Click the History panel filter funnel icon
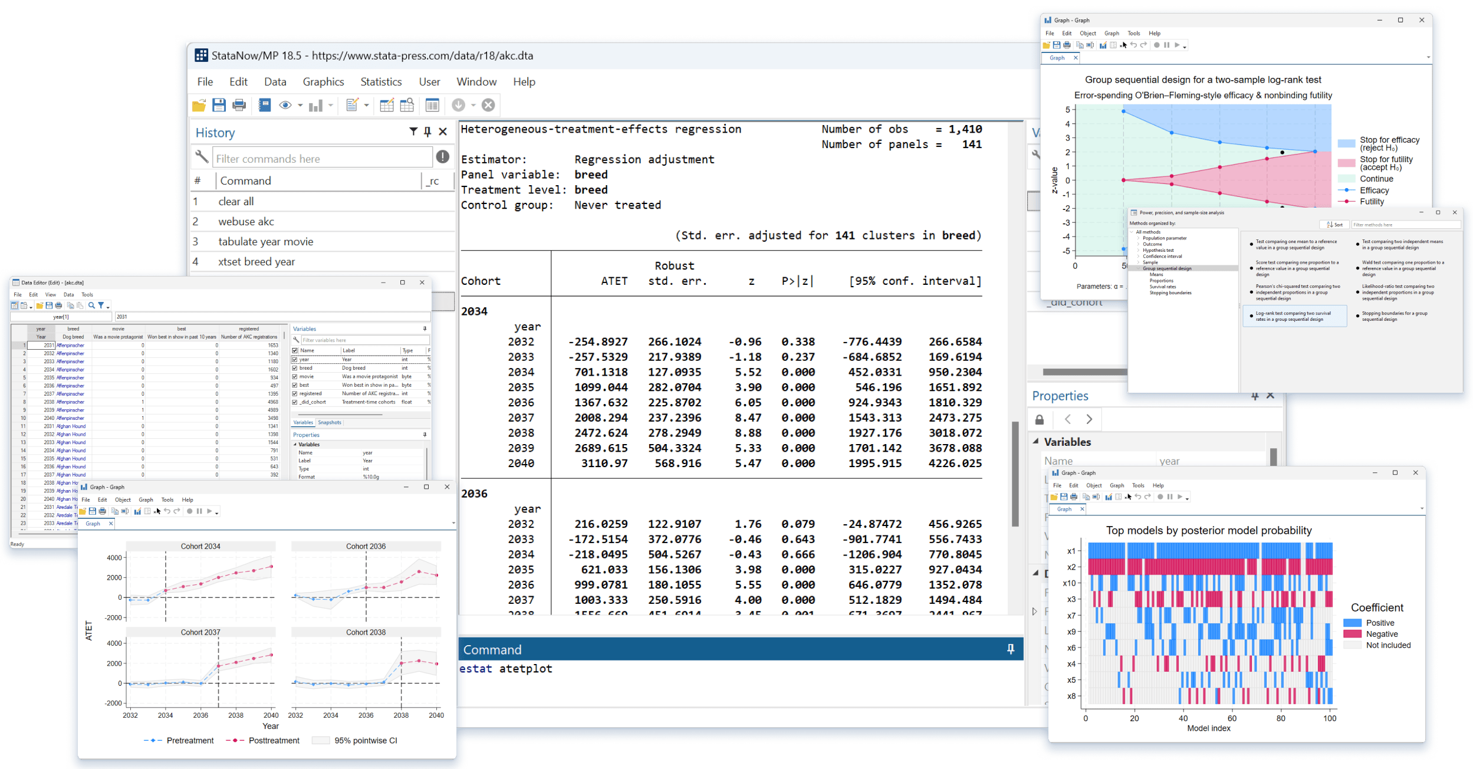1473x769 pixels. pos(413,132)
